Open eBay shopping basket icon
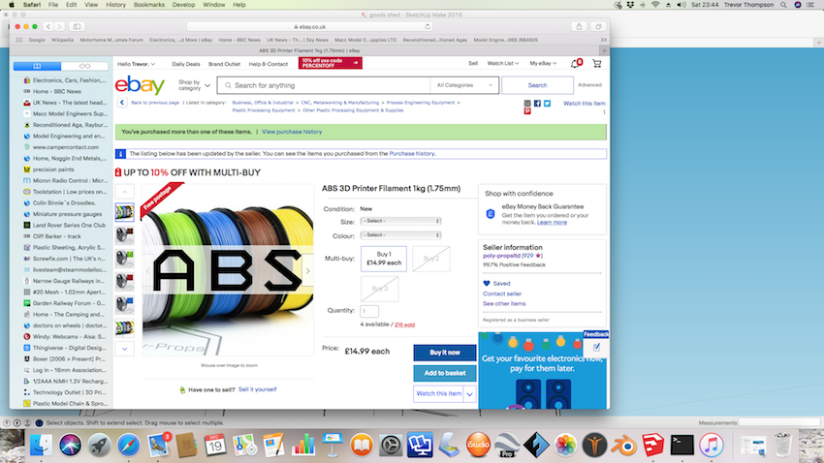This screenshot has width=824, height=463. [596, 64]
